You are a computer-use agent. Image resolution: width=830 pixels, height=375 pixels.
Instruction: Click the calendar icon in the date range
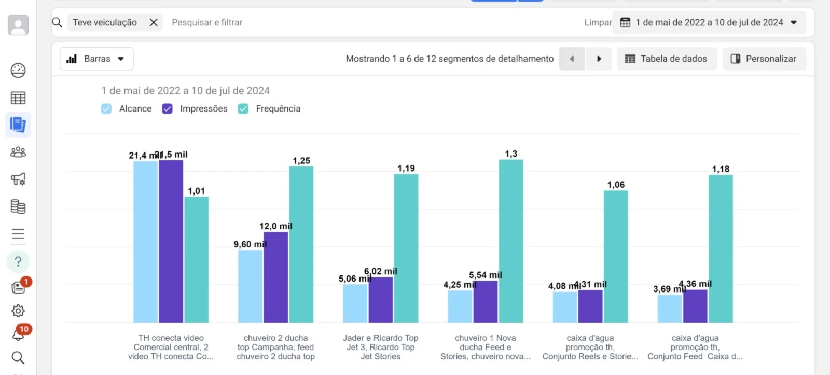625,22
